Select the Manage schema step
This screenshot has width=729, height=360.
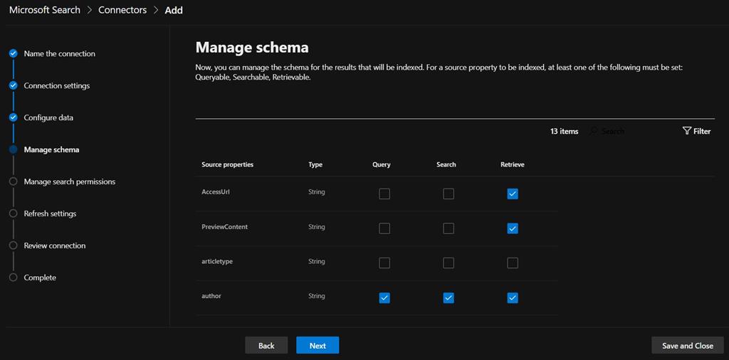pos(51,149)
